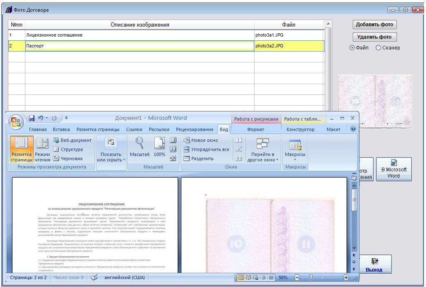Click Select Browse Object circle button
426x287 pixels.
[354, 262]
